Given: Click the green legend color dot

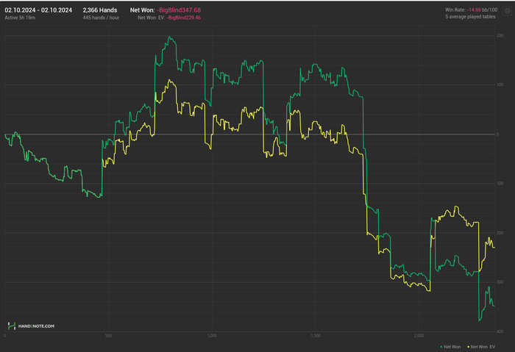Looking at the screenshot, I should pyautogui.click(x=441, y=347).
